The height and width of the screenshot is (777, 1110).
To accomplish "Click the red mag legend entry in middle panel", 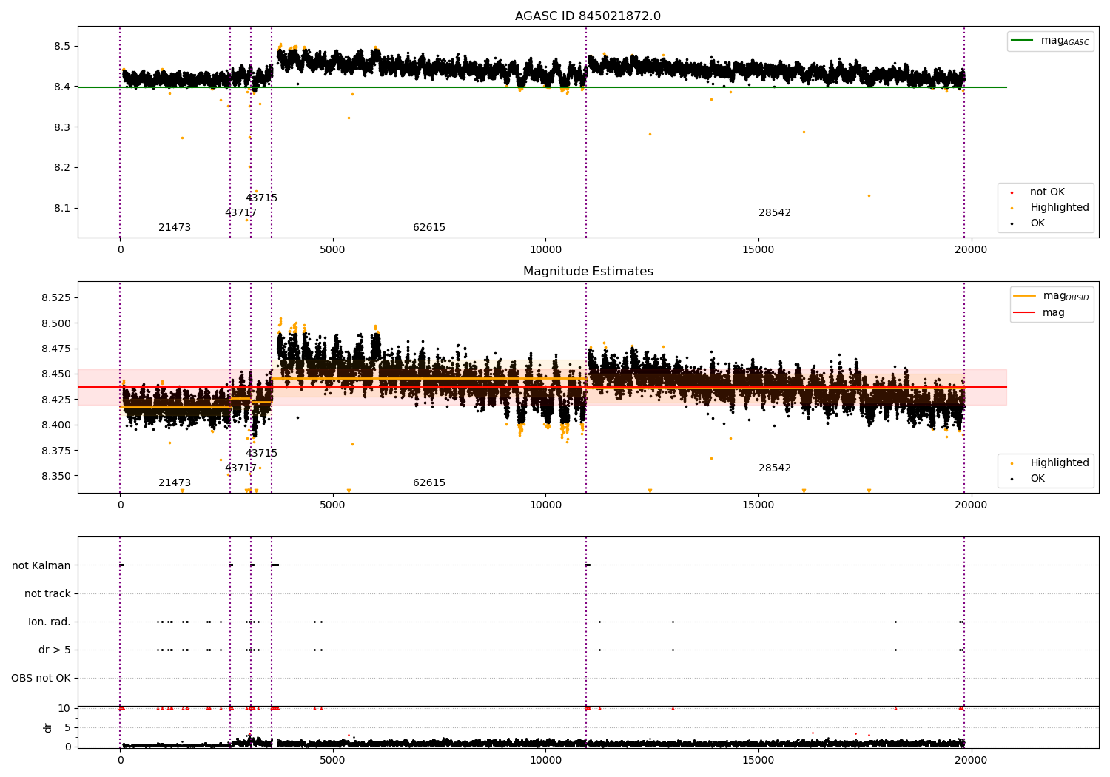I will [x=1039, y=313].
